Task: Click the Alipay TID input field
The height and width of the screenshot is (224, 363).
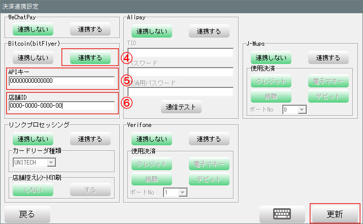Action: click(181, 53)
